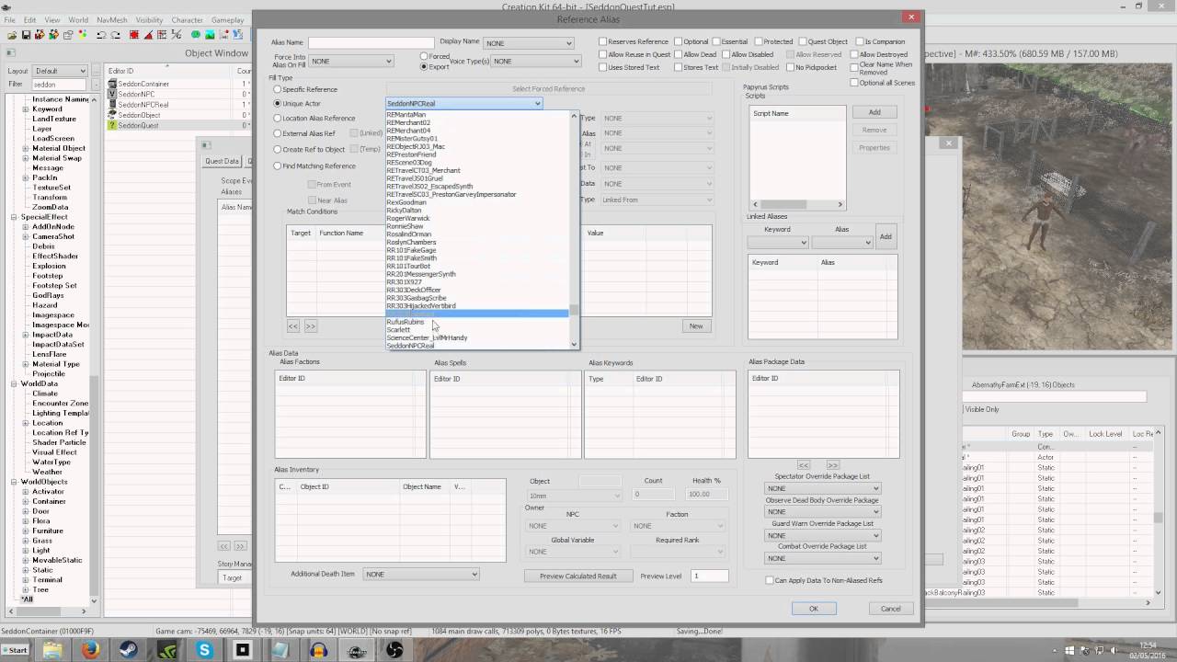Click the icon next to SeddonObject row
Image resolution: width=1177 pixels, height=662 pixels.
(112, 115)
